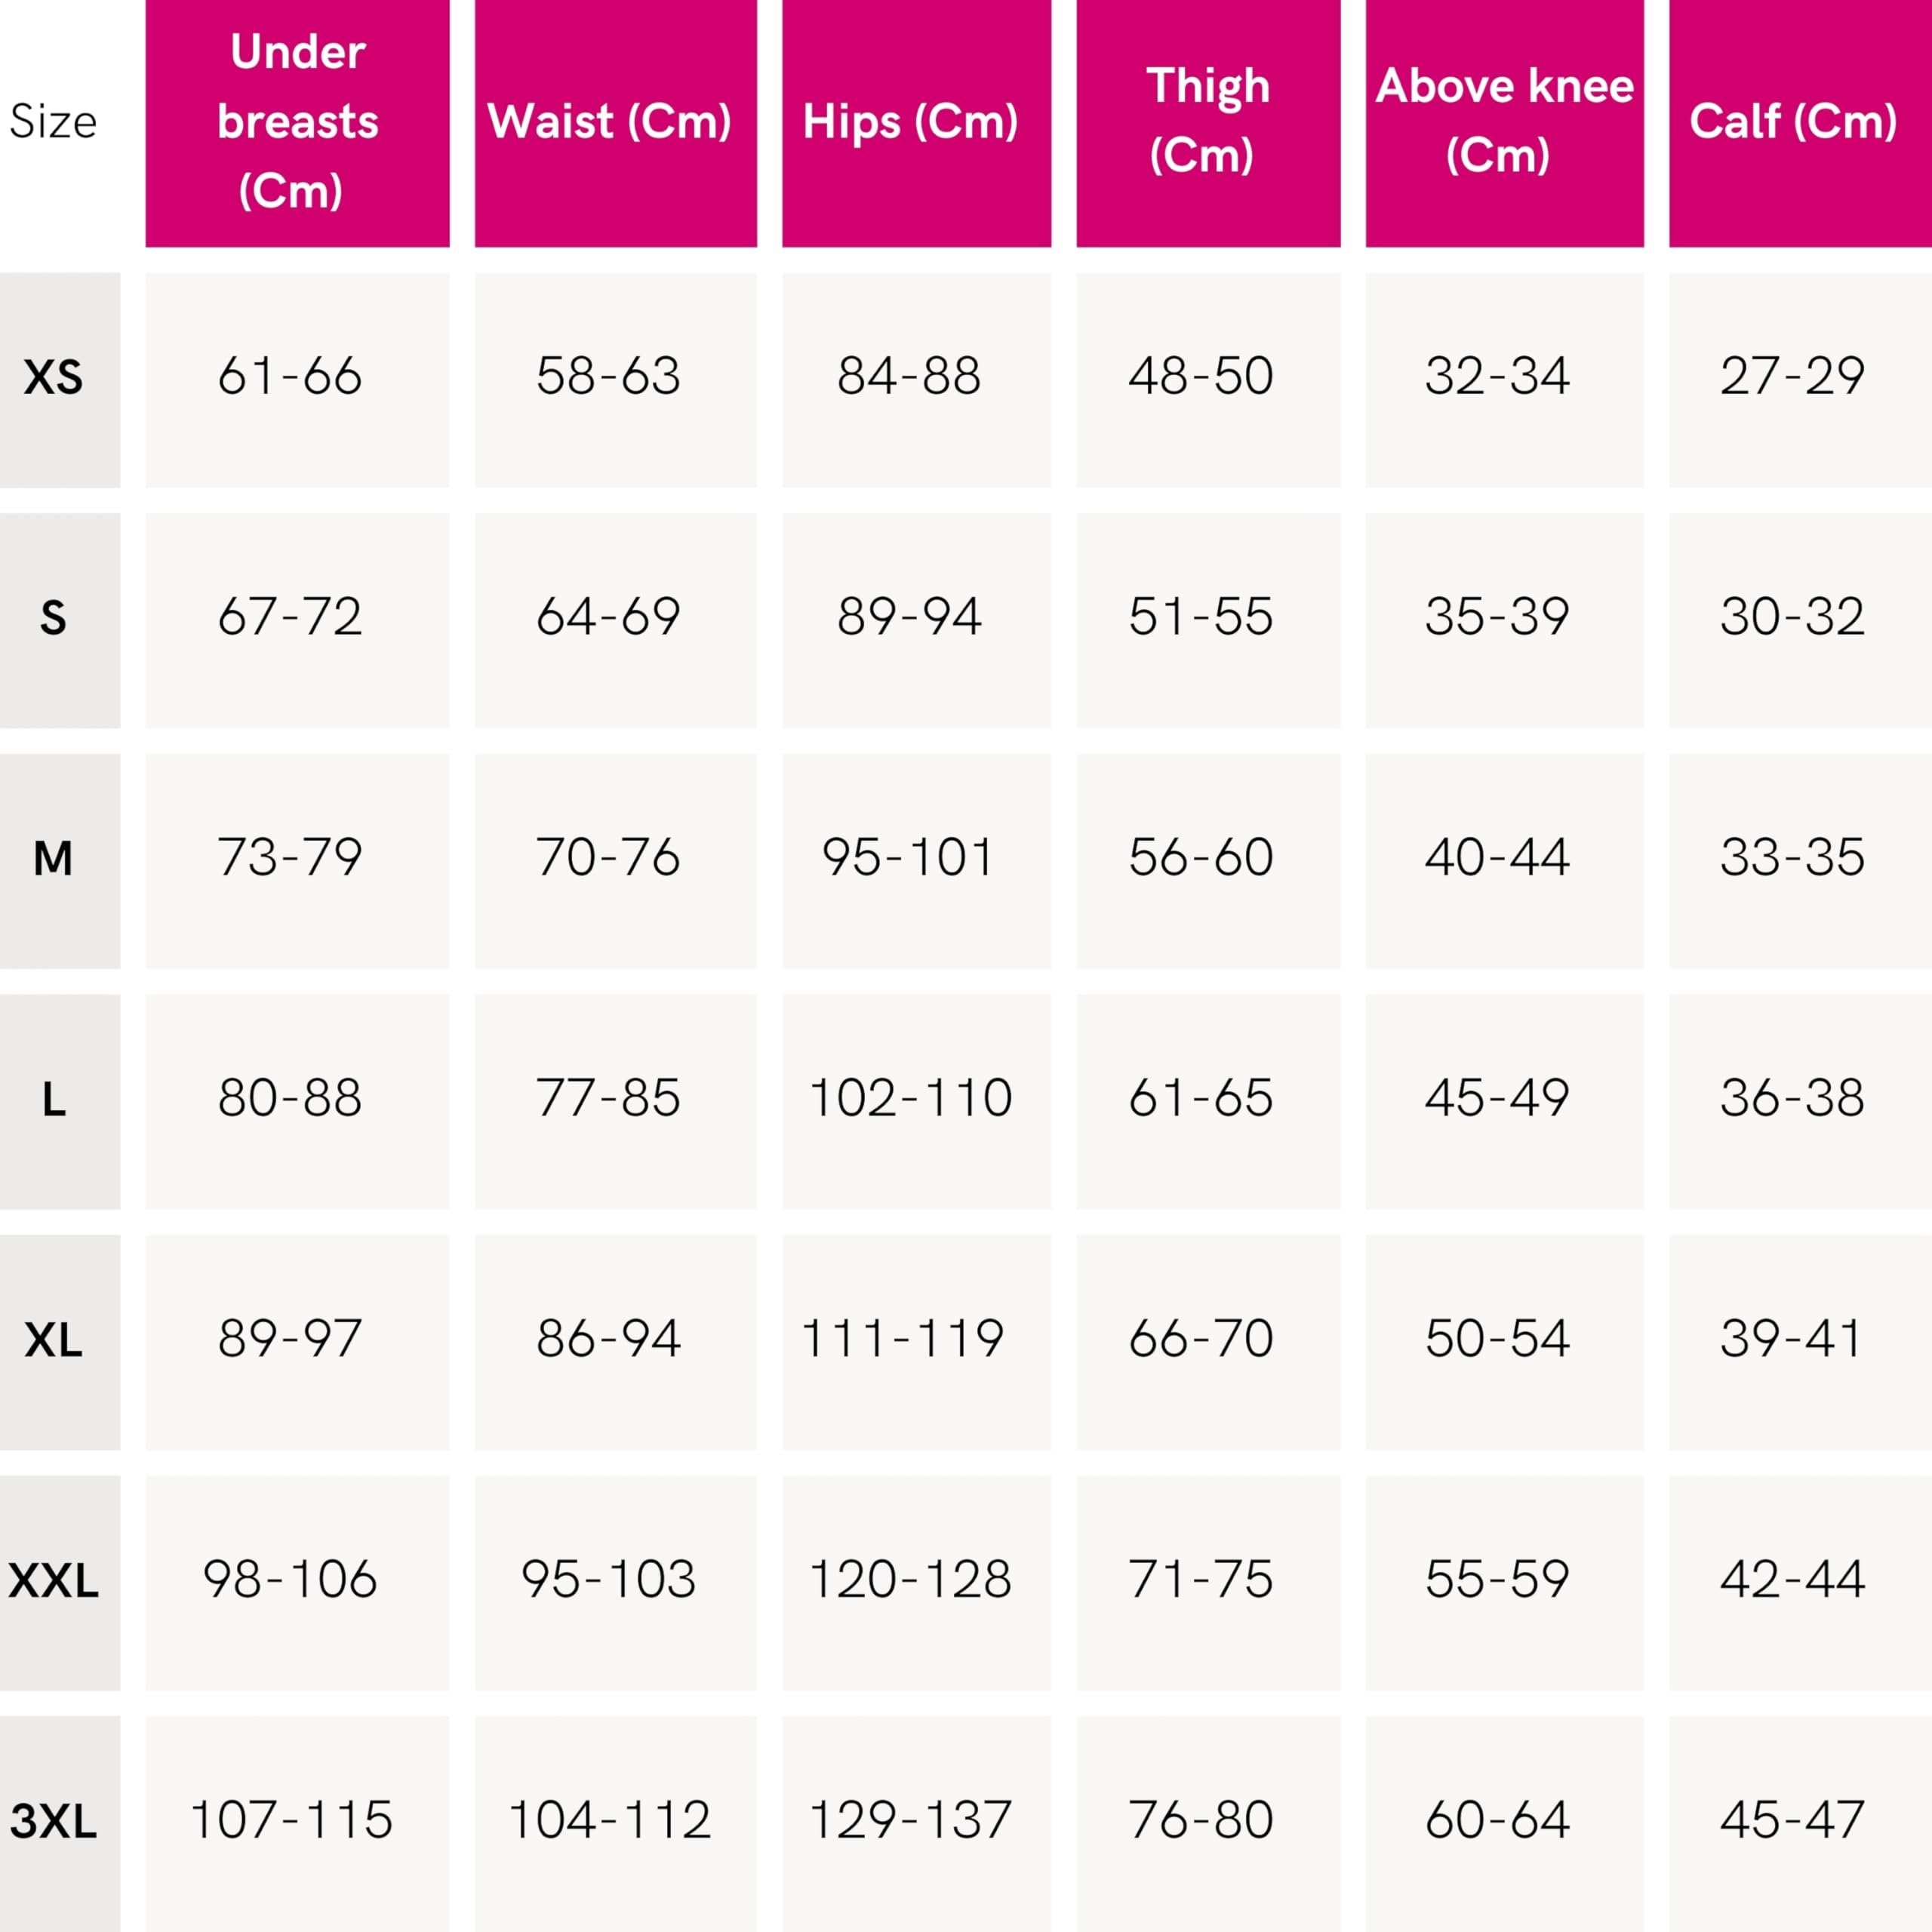Click the Hips (Cm) header cell
1932x1932 pixels.
[x=916, y=122]
